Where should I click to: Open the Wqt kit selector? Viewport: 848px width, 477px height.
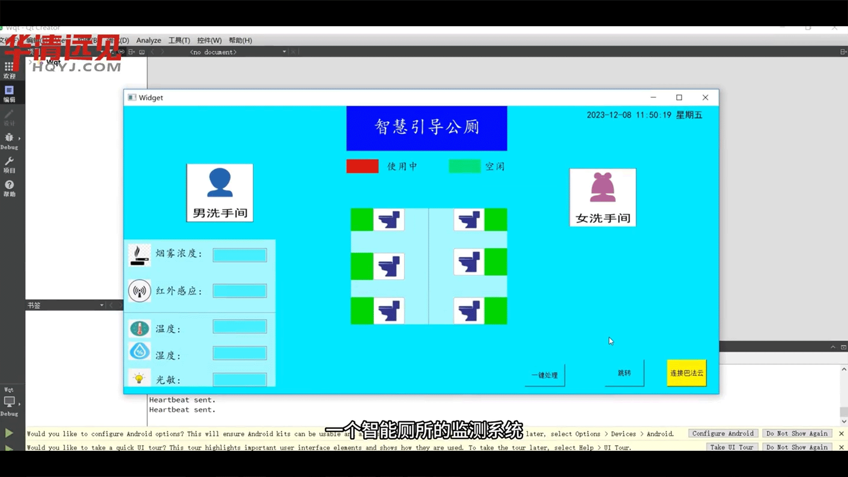(x=9, y=401)
